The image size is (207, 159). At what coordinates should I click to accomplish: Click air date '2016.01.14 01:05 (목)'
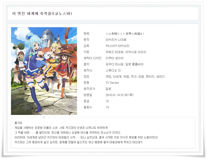click(120, 95)
